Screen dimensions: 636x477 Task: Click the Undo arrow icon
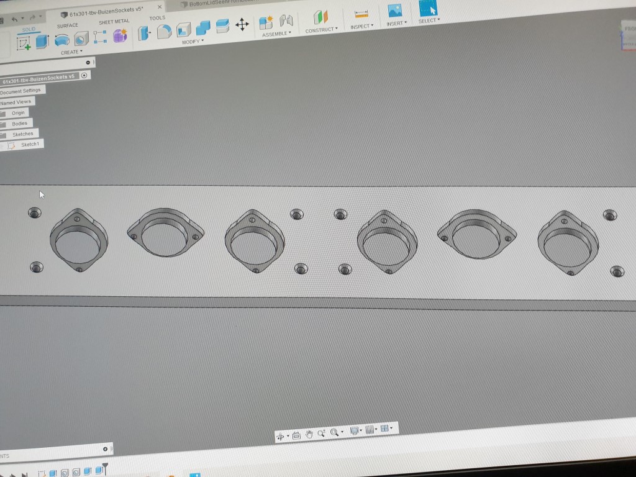click(x=15, y=19)
